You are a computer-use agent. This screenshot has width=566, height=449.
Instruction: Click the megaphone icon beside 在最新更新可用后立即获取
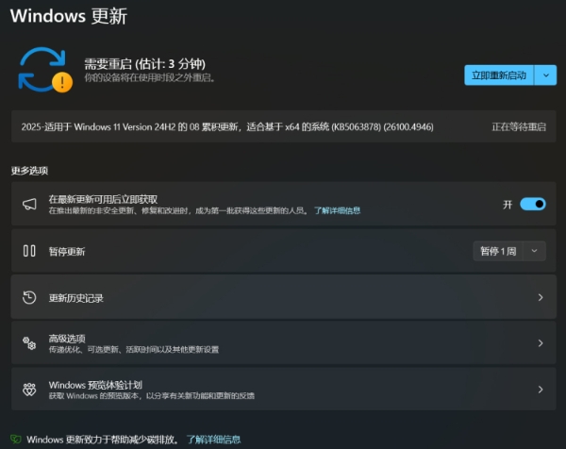click(x=29, y=205)
